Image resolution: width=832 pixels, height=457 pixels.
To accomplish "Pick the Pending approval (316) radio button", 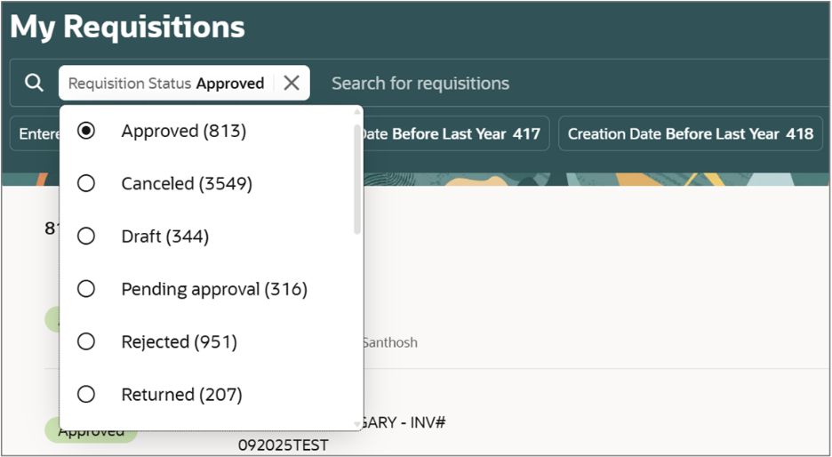I will (86, 289).
